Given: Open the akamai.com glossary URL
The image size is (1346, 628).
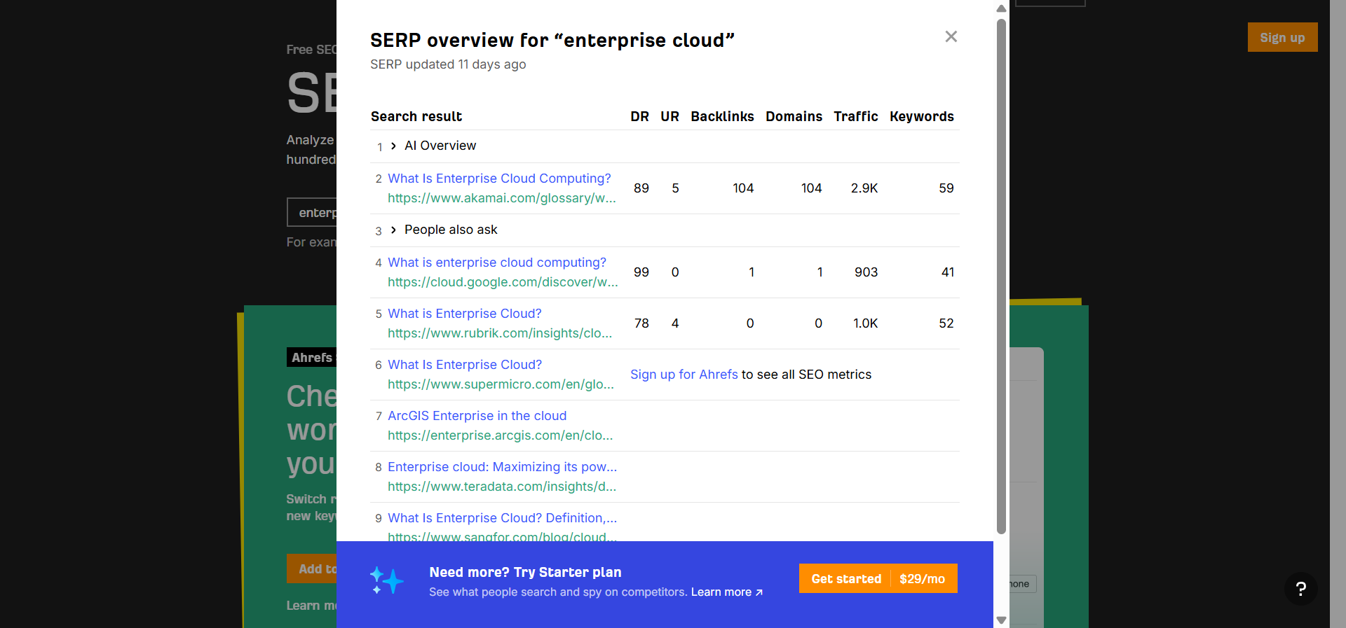Looking at the screenshot, I should tap(502, 198).
